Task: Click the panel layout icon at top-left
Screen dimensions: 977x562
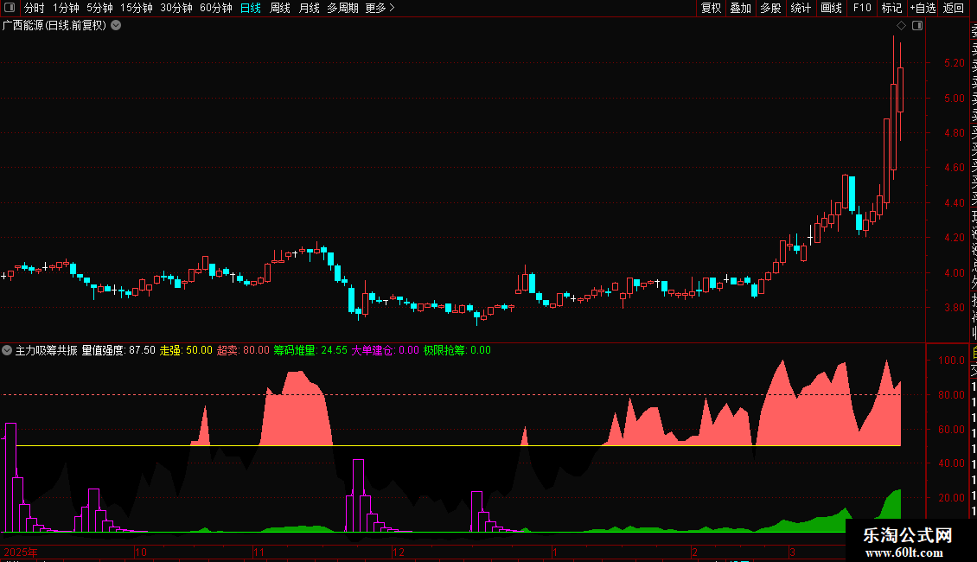Action: pos(10,8)
